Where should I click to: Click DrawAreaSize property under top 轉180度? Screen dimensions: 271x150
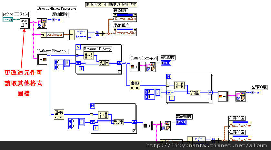125,19
